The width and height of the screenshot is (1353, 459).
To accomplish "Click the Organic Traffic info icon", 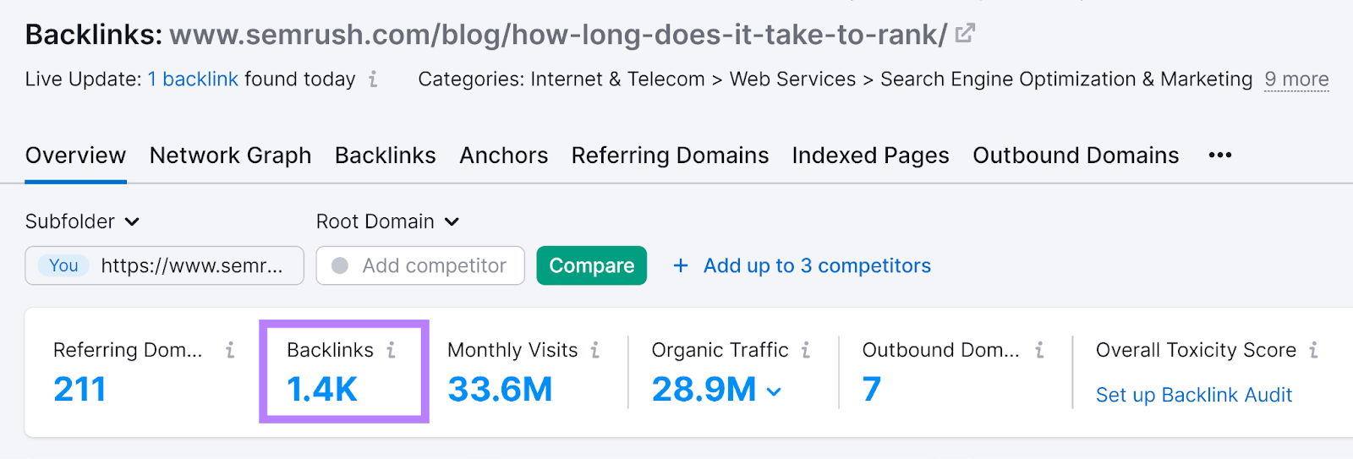I will pos(806,350).
